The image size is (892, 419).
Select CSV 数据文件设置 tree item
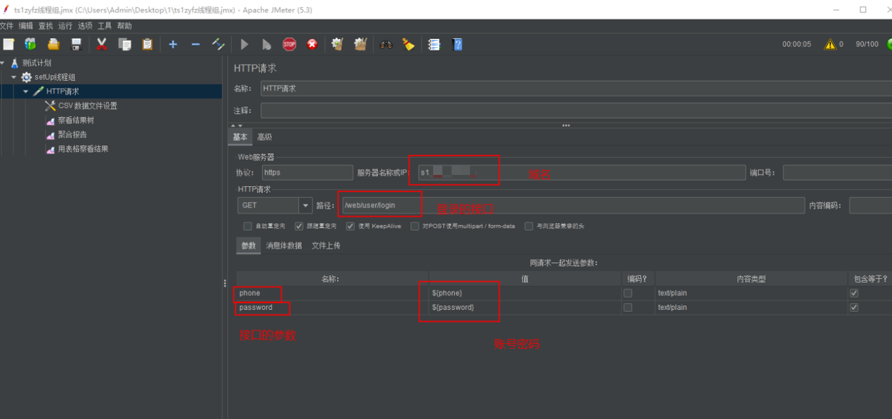pos(88,106)
